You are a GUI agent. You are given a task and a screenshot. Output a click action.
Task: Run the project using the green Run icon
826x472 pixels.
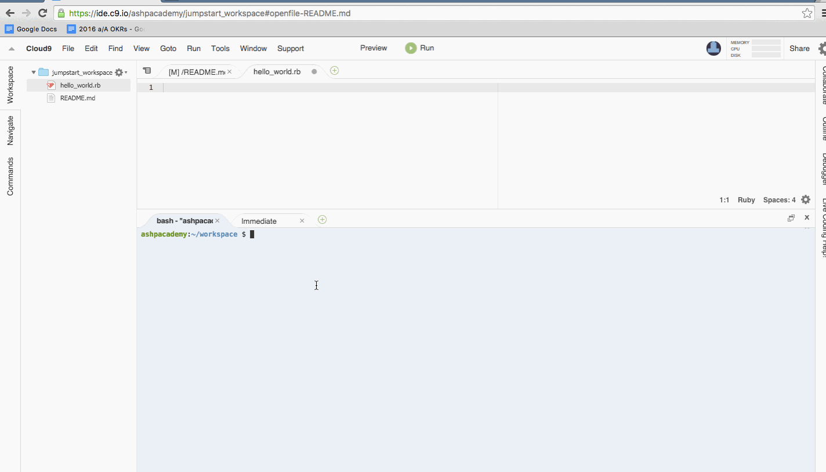pos(411,48)
